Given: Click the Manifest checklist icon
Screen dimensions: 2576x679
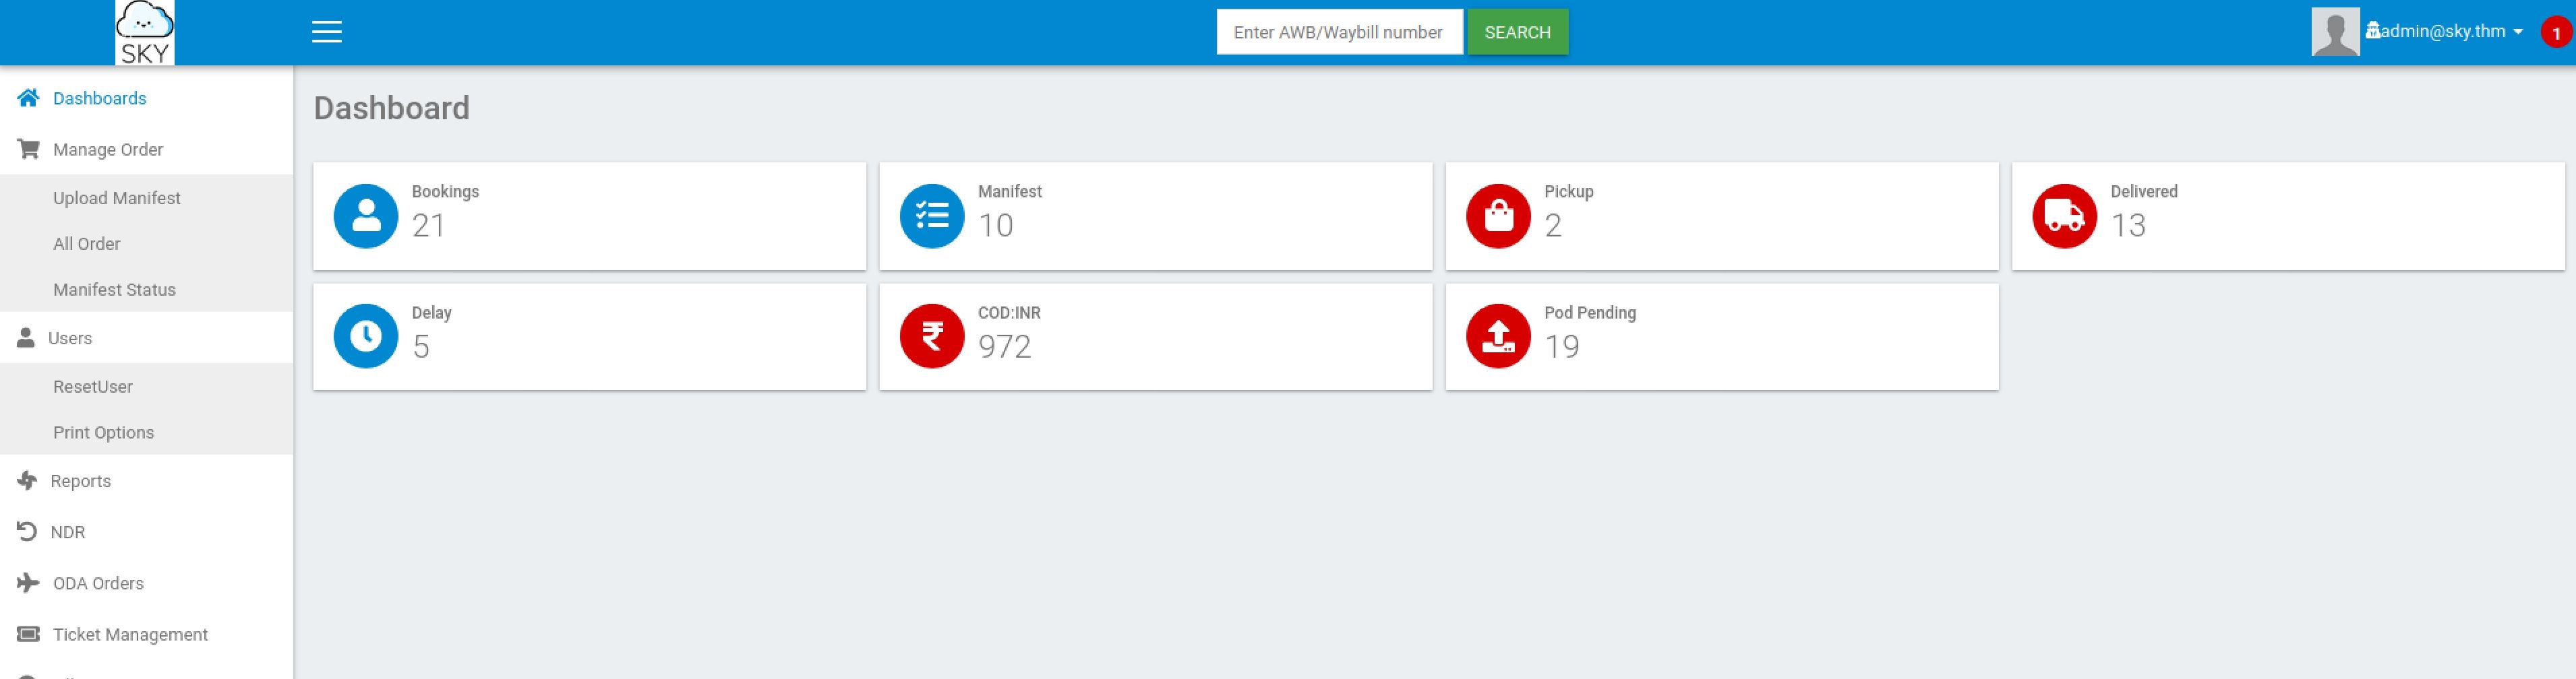Looking at the screenshot, I should [x=931, y=216].
